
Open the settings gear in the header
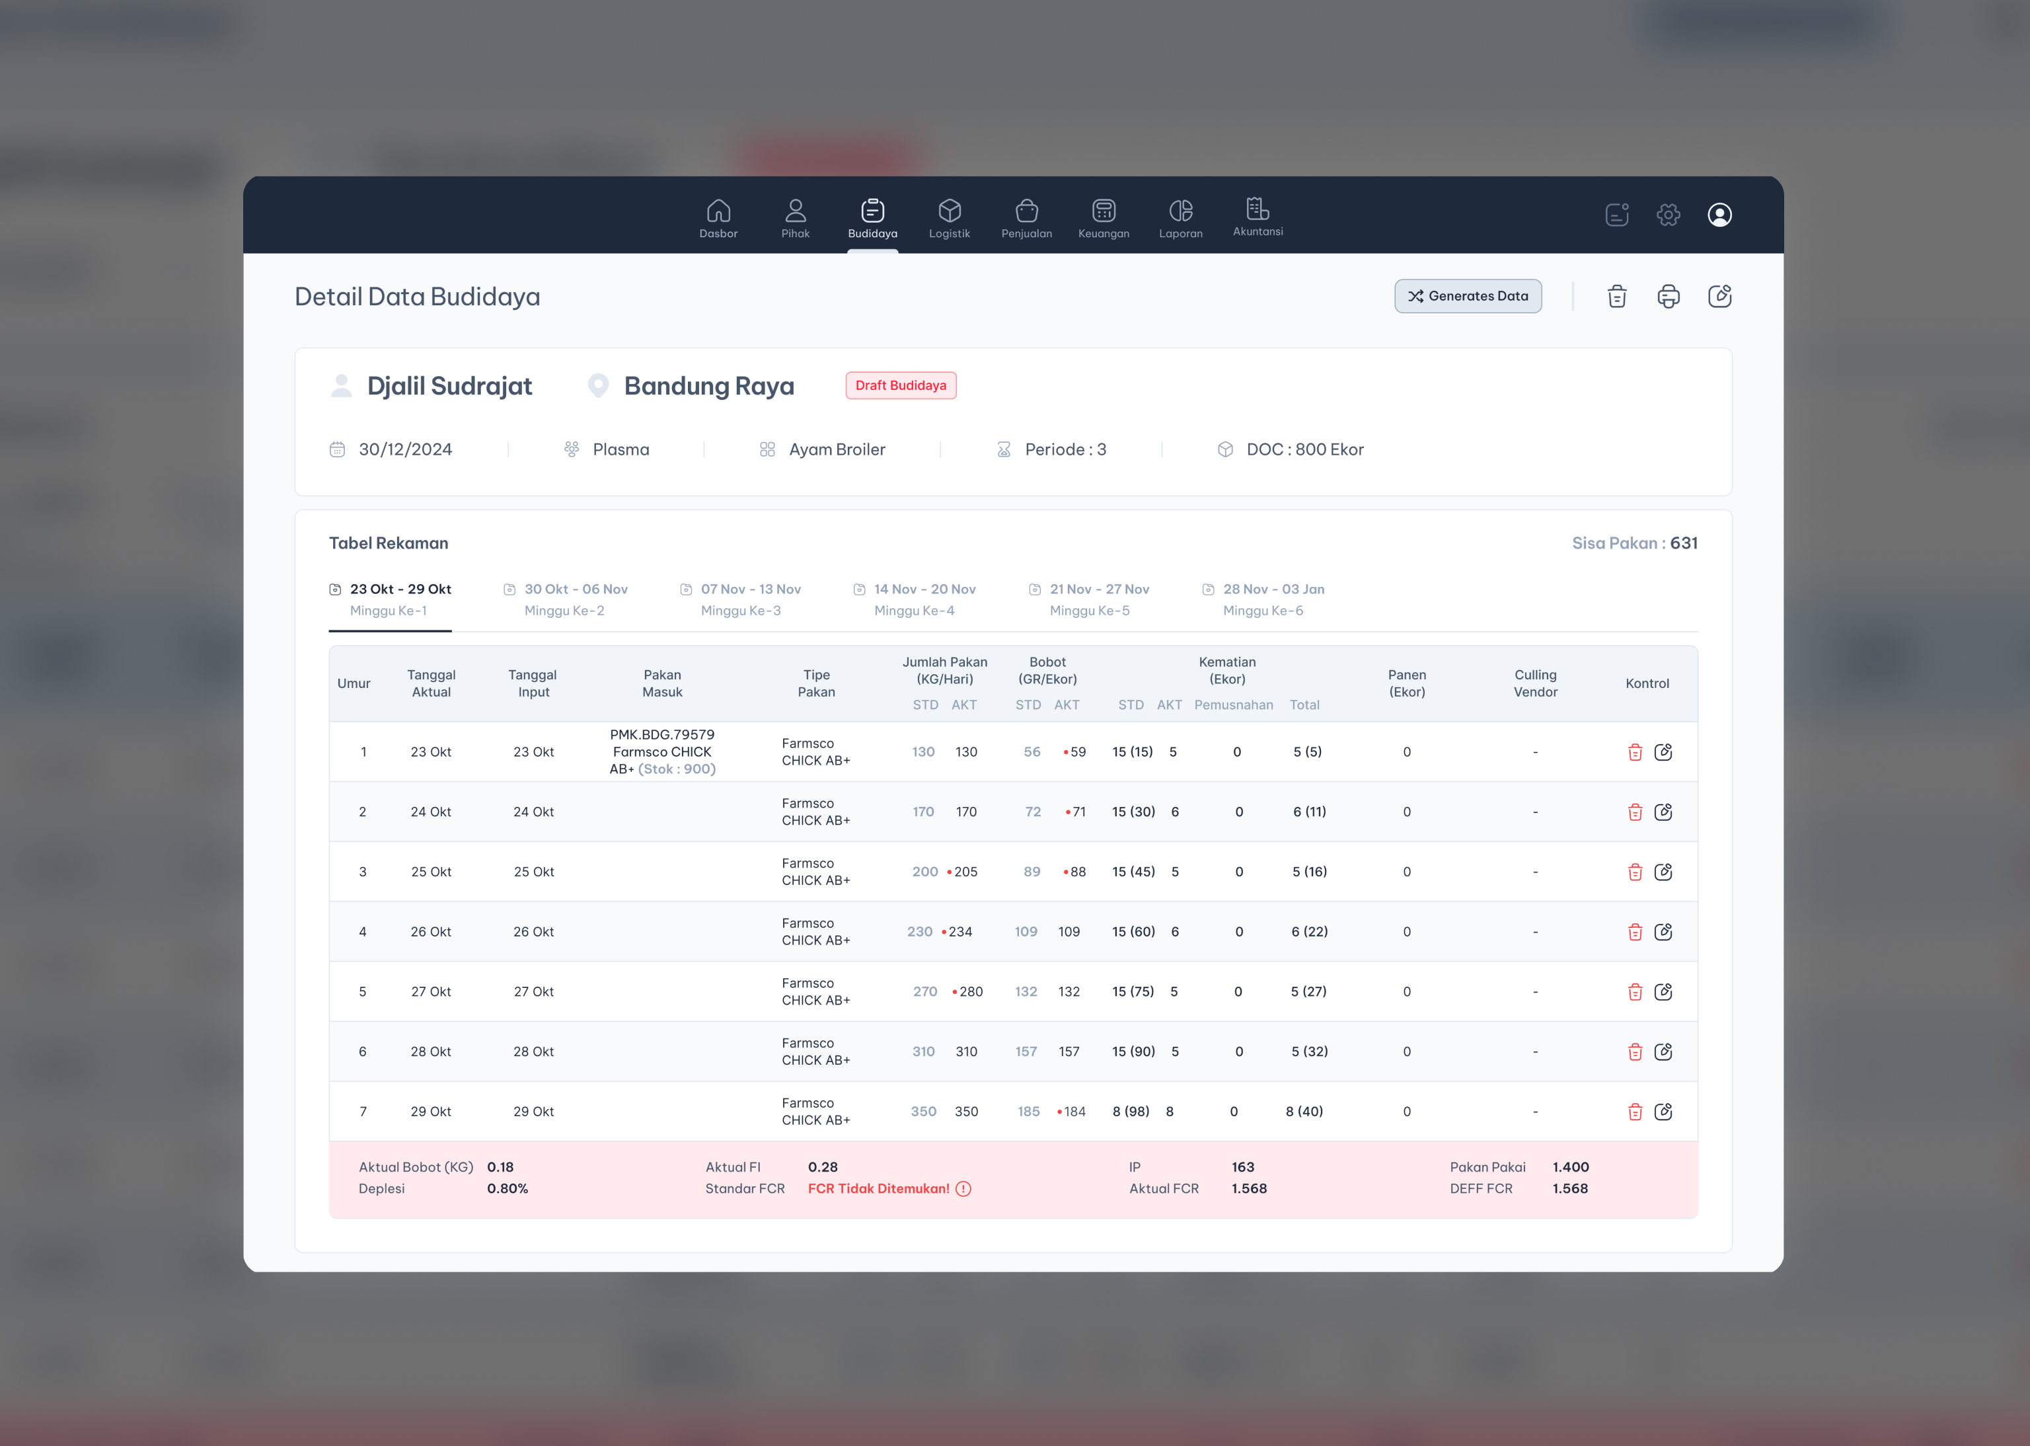[1669, 215]
